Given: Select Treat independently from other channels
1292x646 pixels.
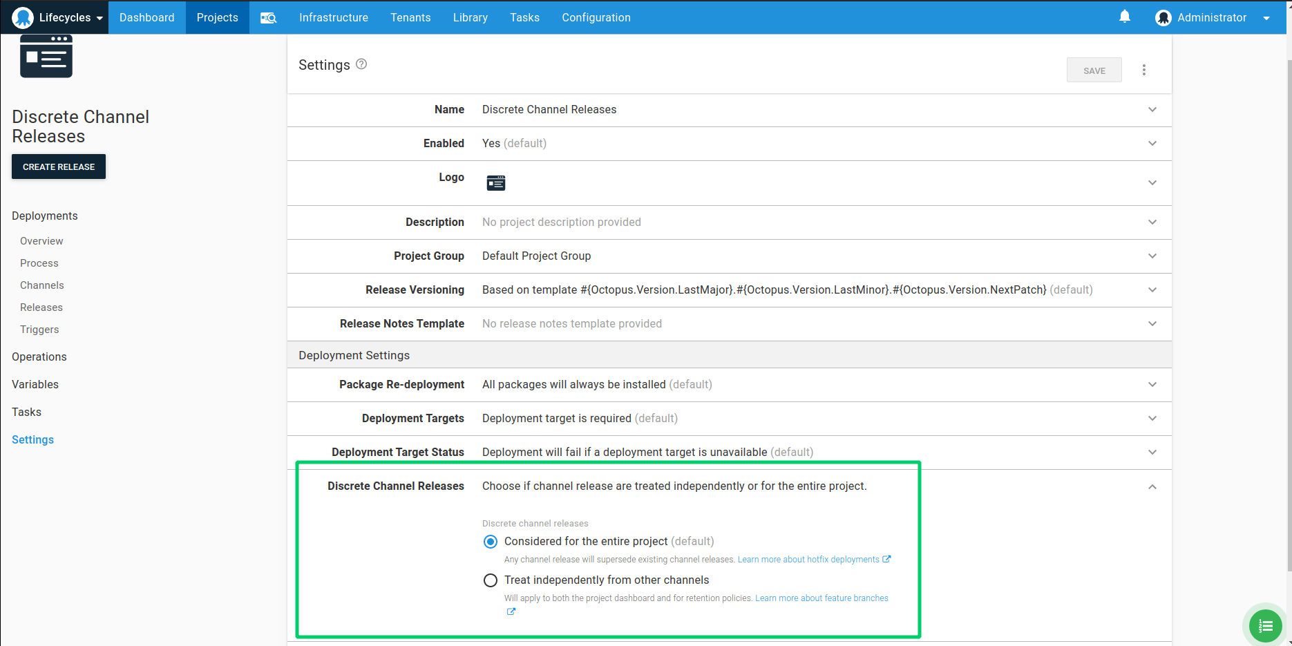Looking at the screenshot, I should (x=491, y=580).
